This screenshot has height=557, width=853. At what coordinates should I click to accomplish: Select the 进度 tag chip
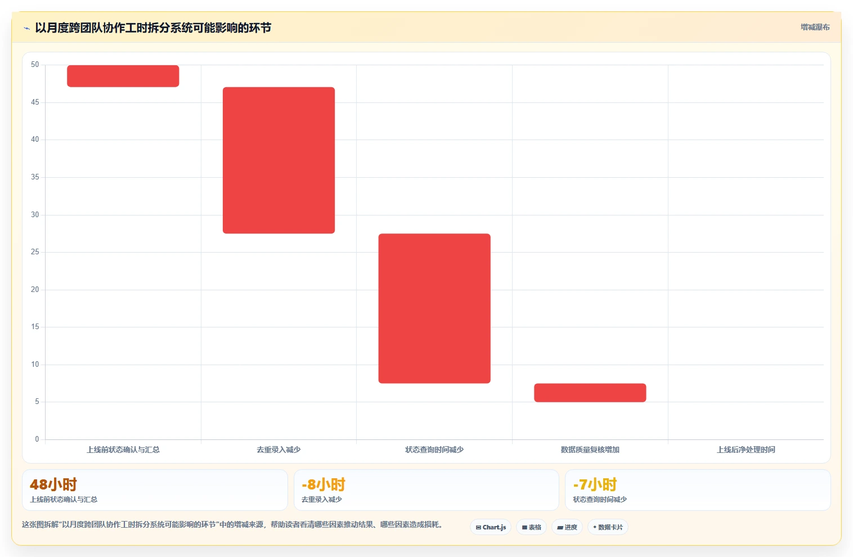[x=567, y=527]
